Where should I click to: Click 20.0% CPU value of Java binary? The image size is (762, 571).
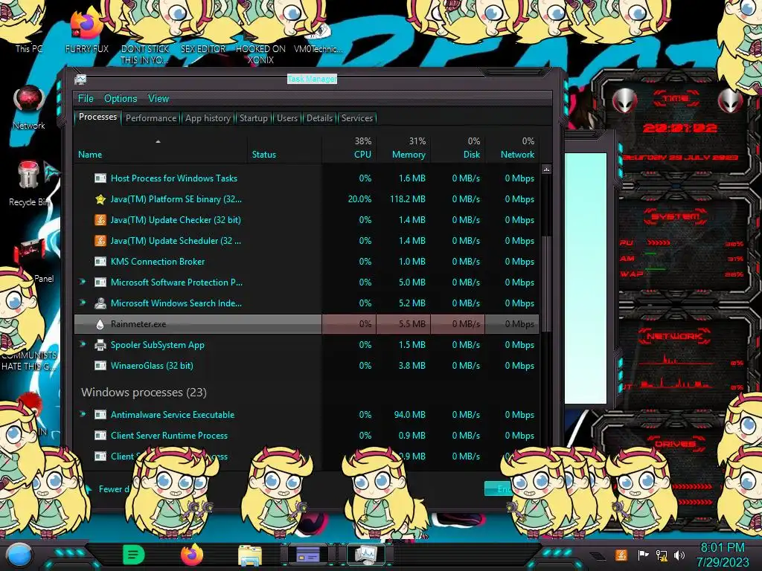(x=359, y=199)
